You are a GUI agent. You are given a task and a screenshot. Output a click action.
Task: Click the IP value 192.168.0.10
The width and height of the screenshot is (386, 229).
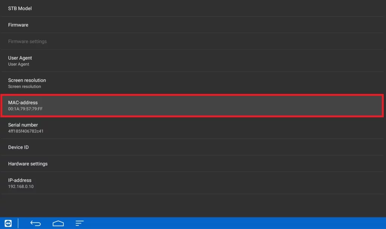tap(21, 186)
